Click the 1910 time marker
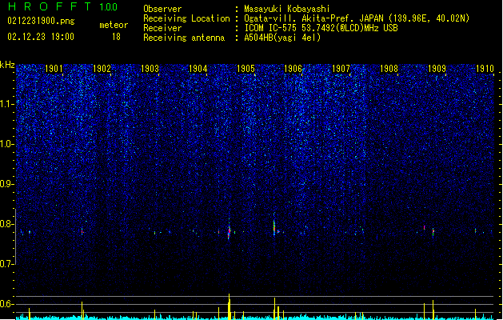Screen dimensions: 503x320 click(x=485, y=69)
